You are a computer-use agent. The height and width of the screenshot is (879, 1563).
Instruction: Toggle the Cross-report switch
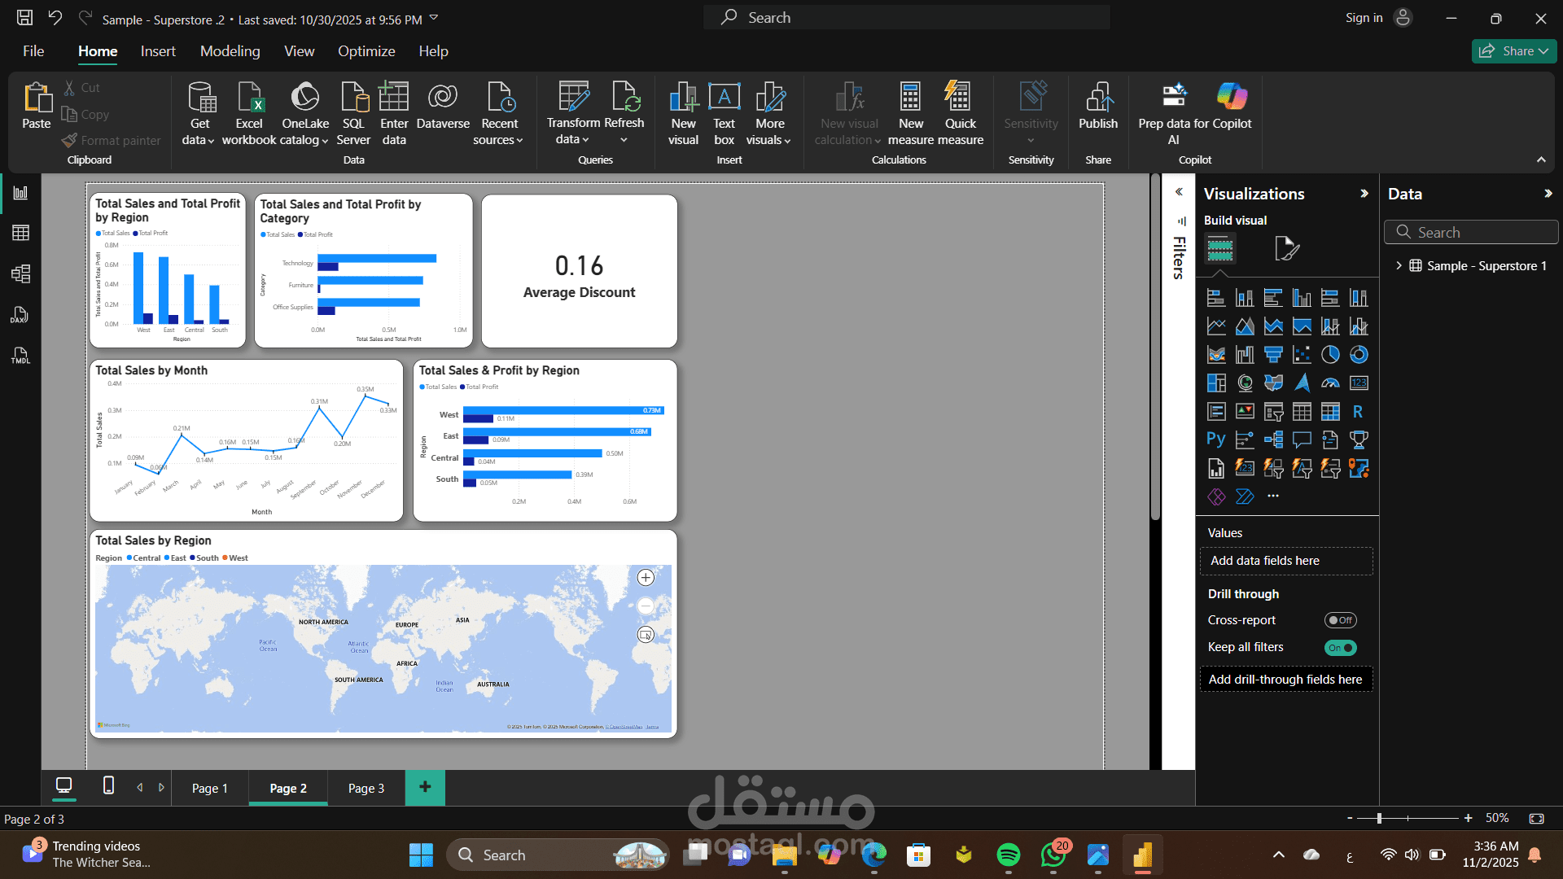[1340, 620]
